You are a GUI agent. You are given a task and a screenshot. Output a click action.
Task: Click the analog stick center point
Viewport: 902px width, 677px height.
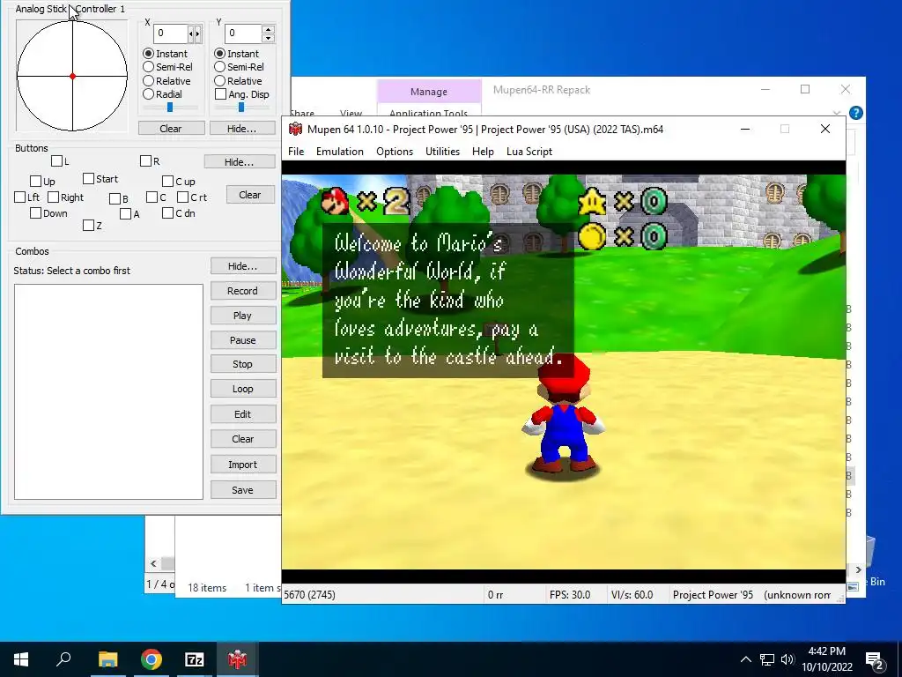72,76
